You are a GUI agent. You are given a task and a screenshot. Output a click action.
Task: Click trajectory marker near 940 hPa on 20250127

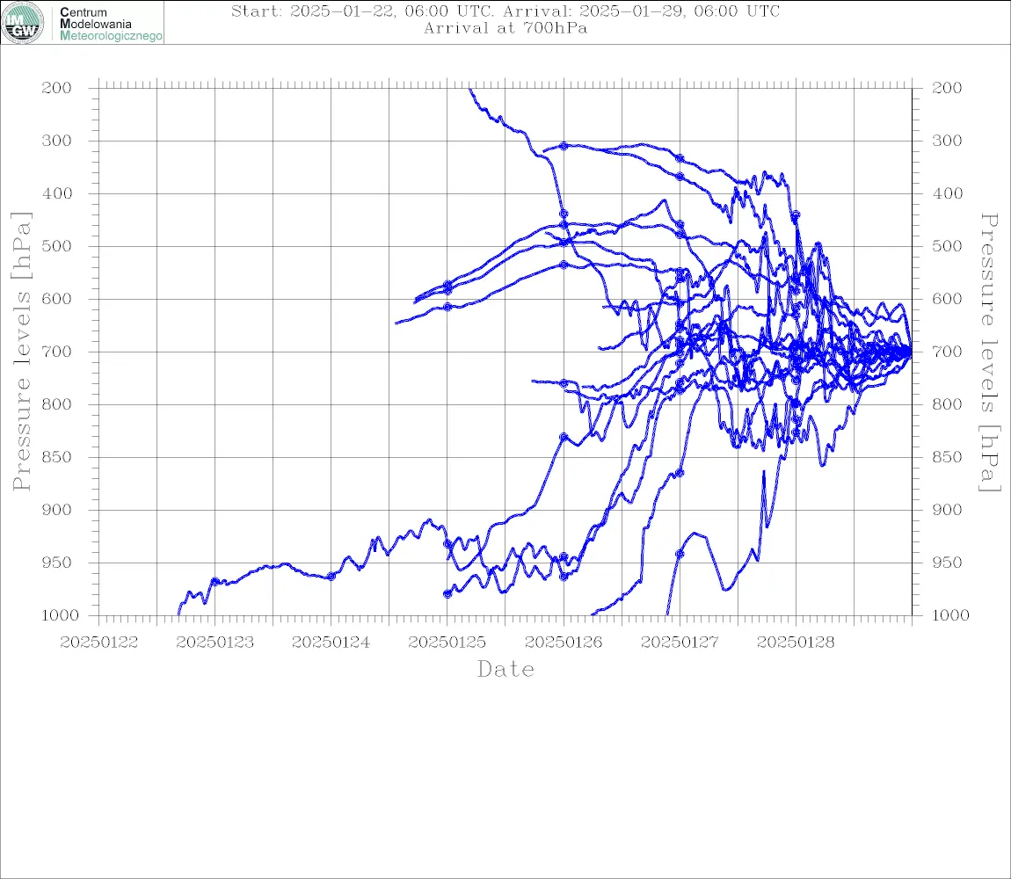(x=680, y=554)
